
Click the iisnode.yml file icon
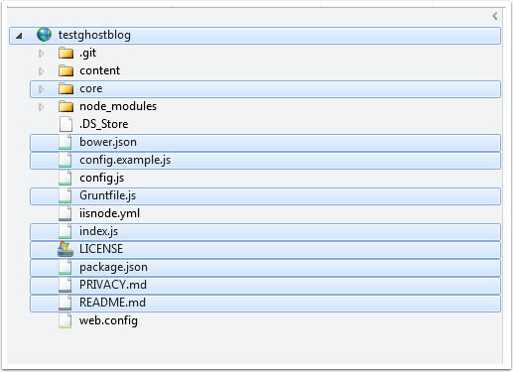click(65, 213)
